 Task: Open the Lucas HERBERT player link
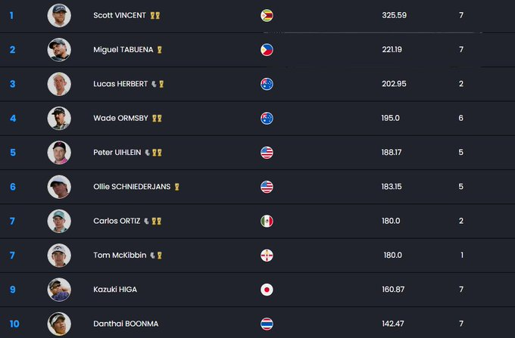[120, 84]
